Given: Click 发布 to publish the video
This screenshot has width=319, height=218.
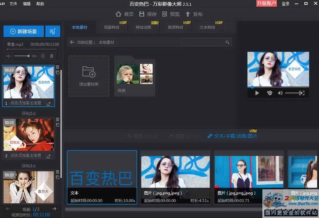Looking at the screenshot, I should [x=194, y=14].
